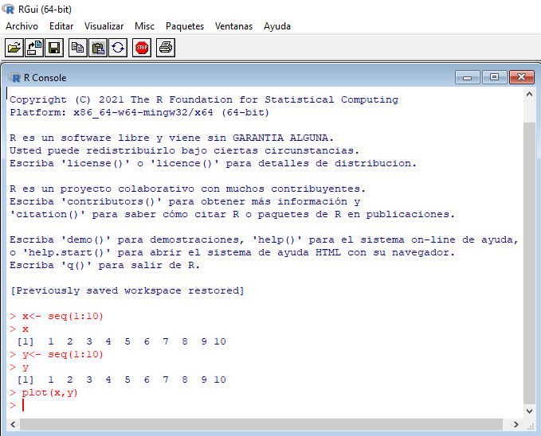Click the copy and paste icon
The width and height of the screenshot is (541, 436).
118,48
